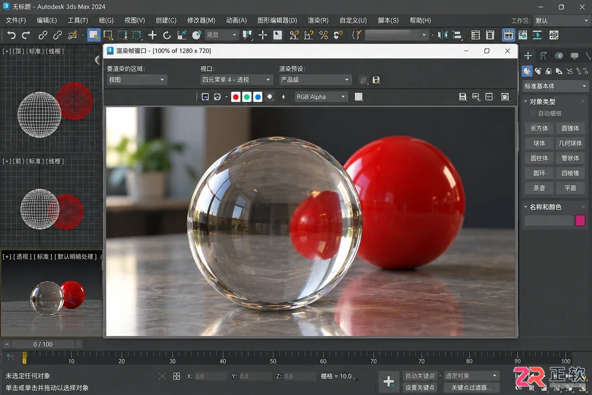This screenshot has height=395, width=592.
Task: Open 要渲染的区域 dropdown showing 视图
Action: click(x=137, y=80)
